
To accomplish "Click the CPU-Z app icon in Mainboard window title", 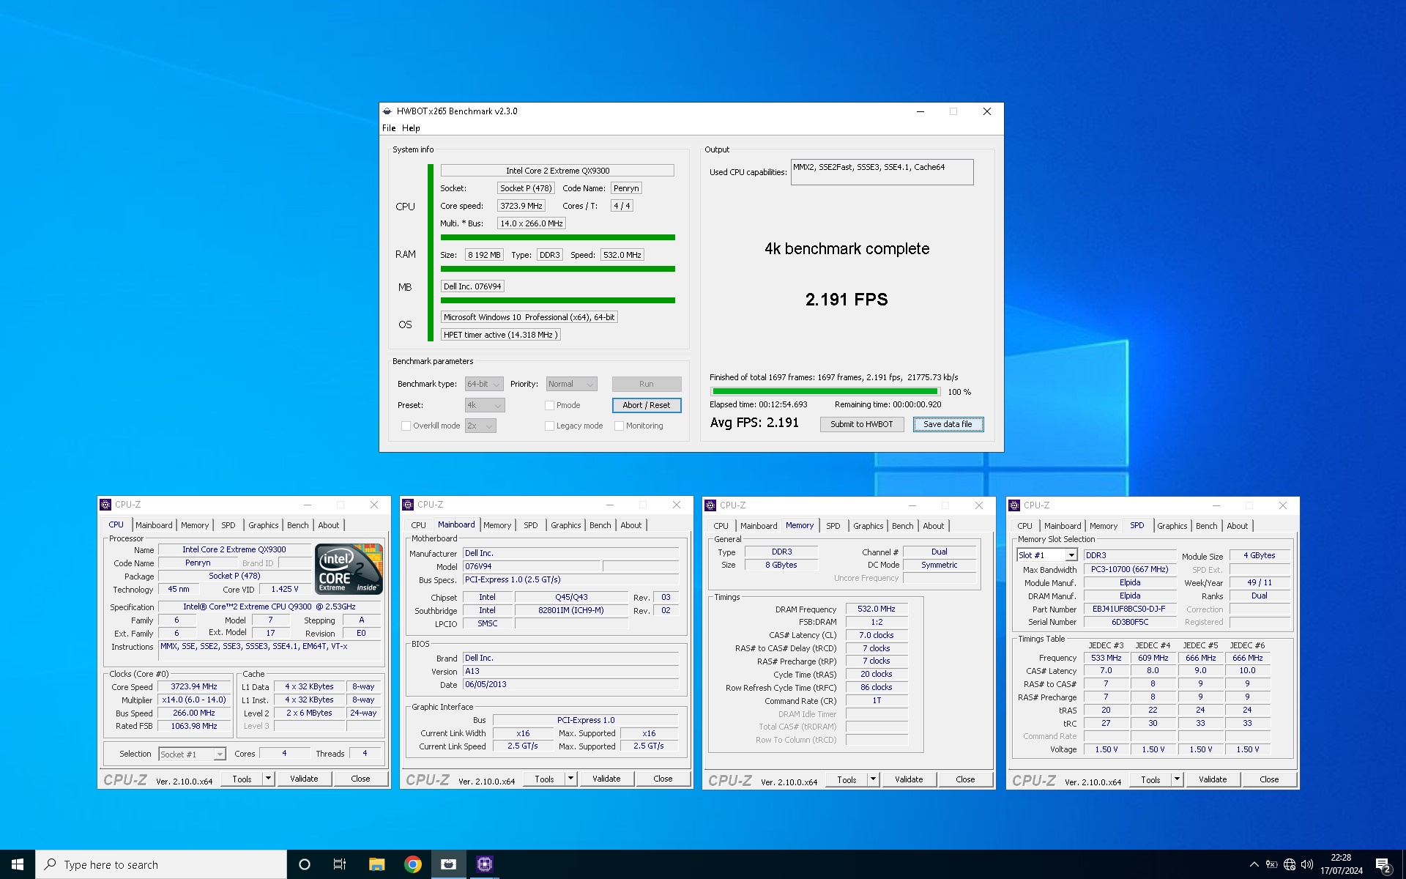I will click(x=408, y=505).
